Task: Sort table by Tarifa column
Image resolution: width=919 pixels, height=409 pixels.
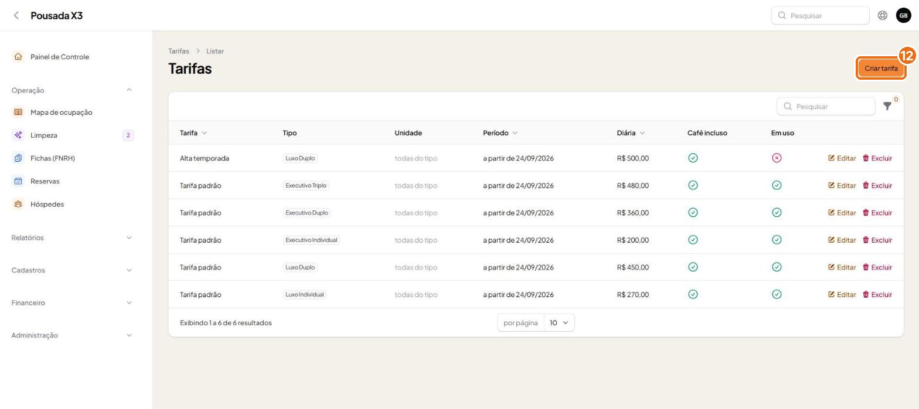Action: point(193,133)
